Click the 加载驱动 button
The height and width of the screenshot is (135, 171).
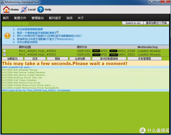(x=13, y=59)
